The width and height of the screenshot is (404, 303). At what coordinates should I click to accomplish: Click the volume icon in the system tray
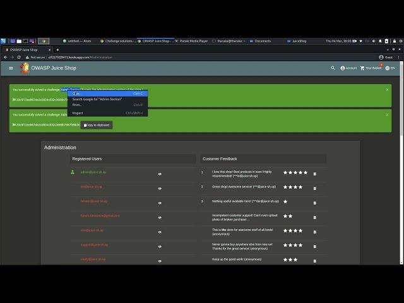pyautogui.click(x=374, y=41)
